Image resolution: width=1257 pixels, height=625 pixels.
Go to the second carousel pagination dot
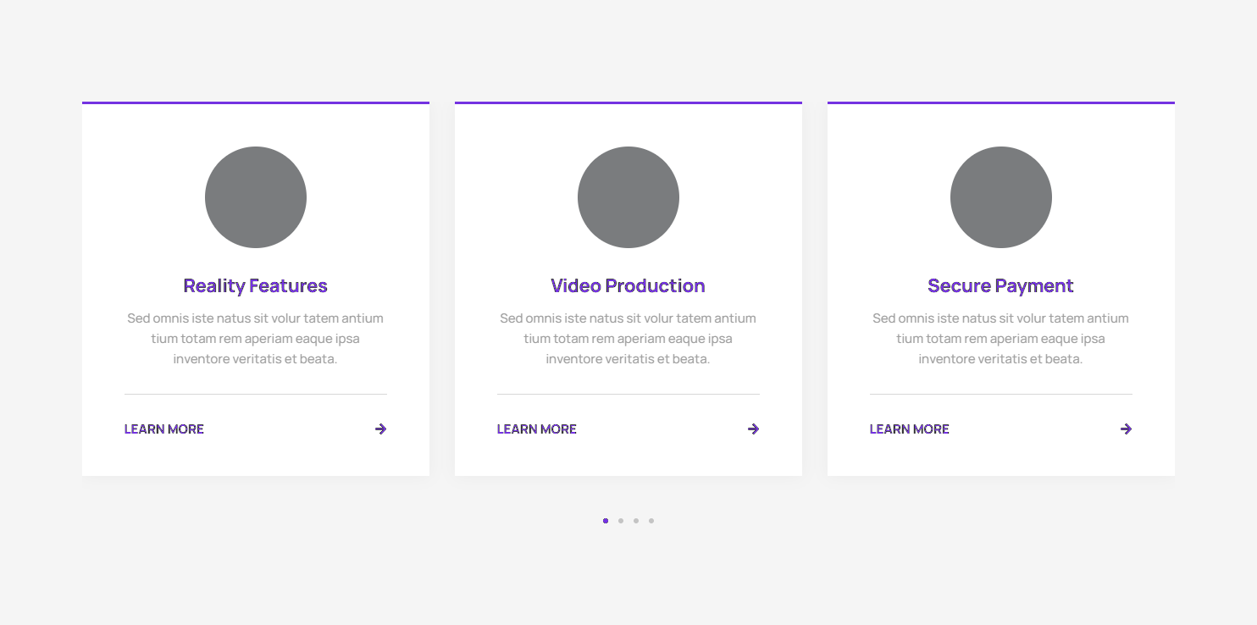(621, 521)
